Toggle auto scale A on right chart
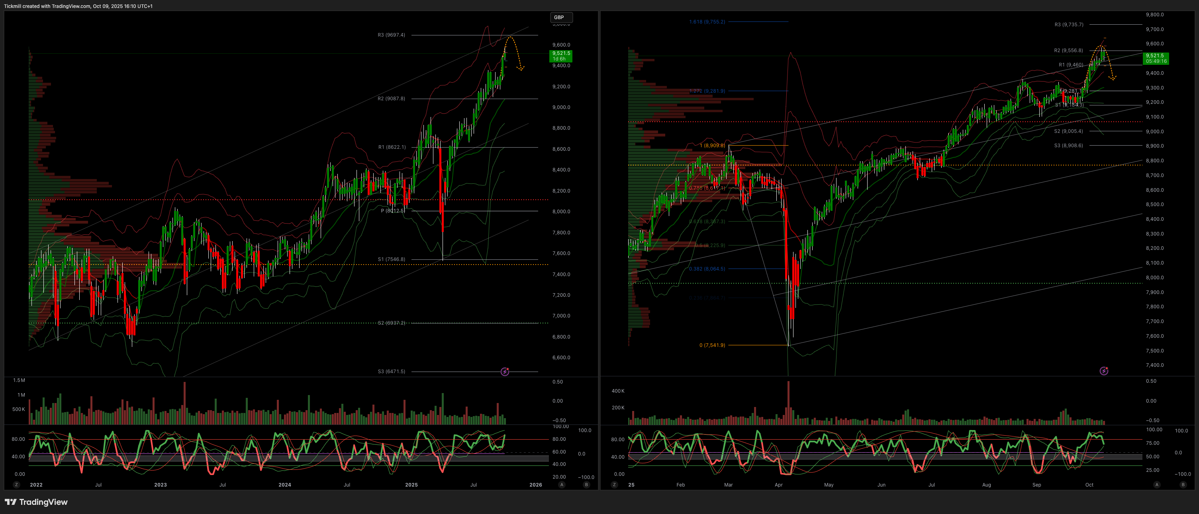This screenshot has height=514, width=1199. click(1157, 485)
